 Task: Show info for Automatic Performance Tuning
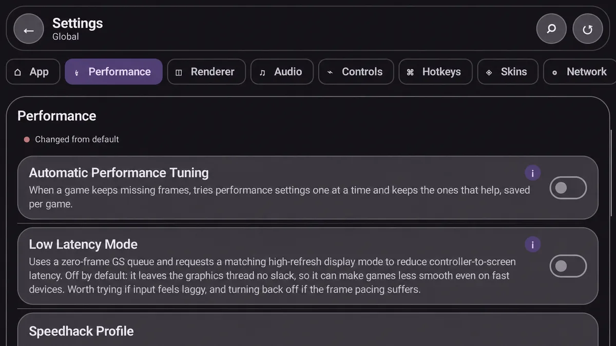(532, 173)
